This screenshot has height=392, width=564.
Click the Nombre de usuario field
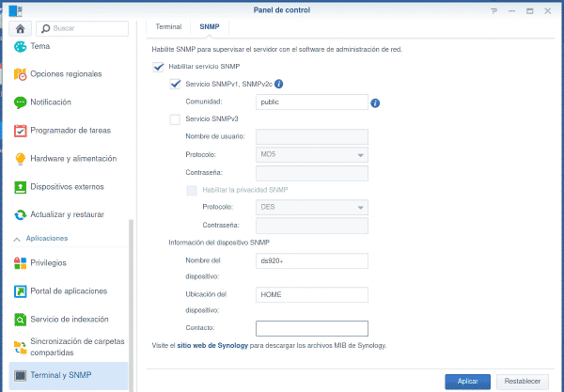(x=312, y=136)
